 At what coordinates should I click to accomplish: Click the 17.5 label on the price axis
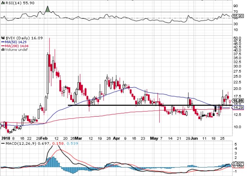coord(237,96)
